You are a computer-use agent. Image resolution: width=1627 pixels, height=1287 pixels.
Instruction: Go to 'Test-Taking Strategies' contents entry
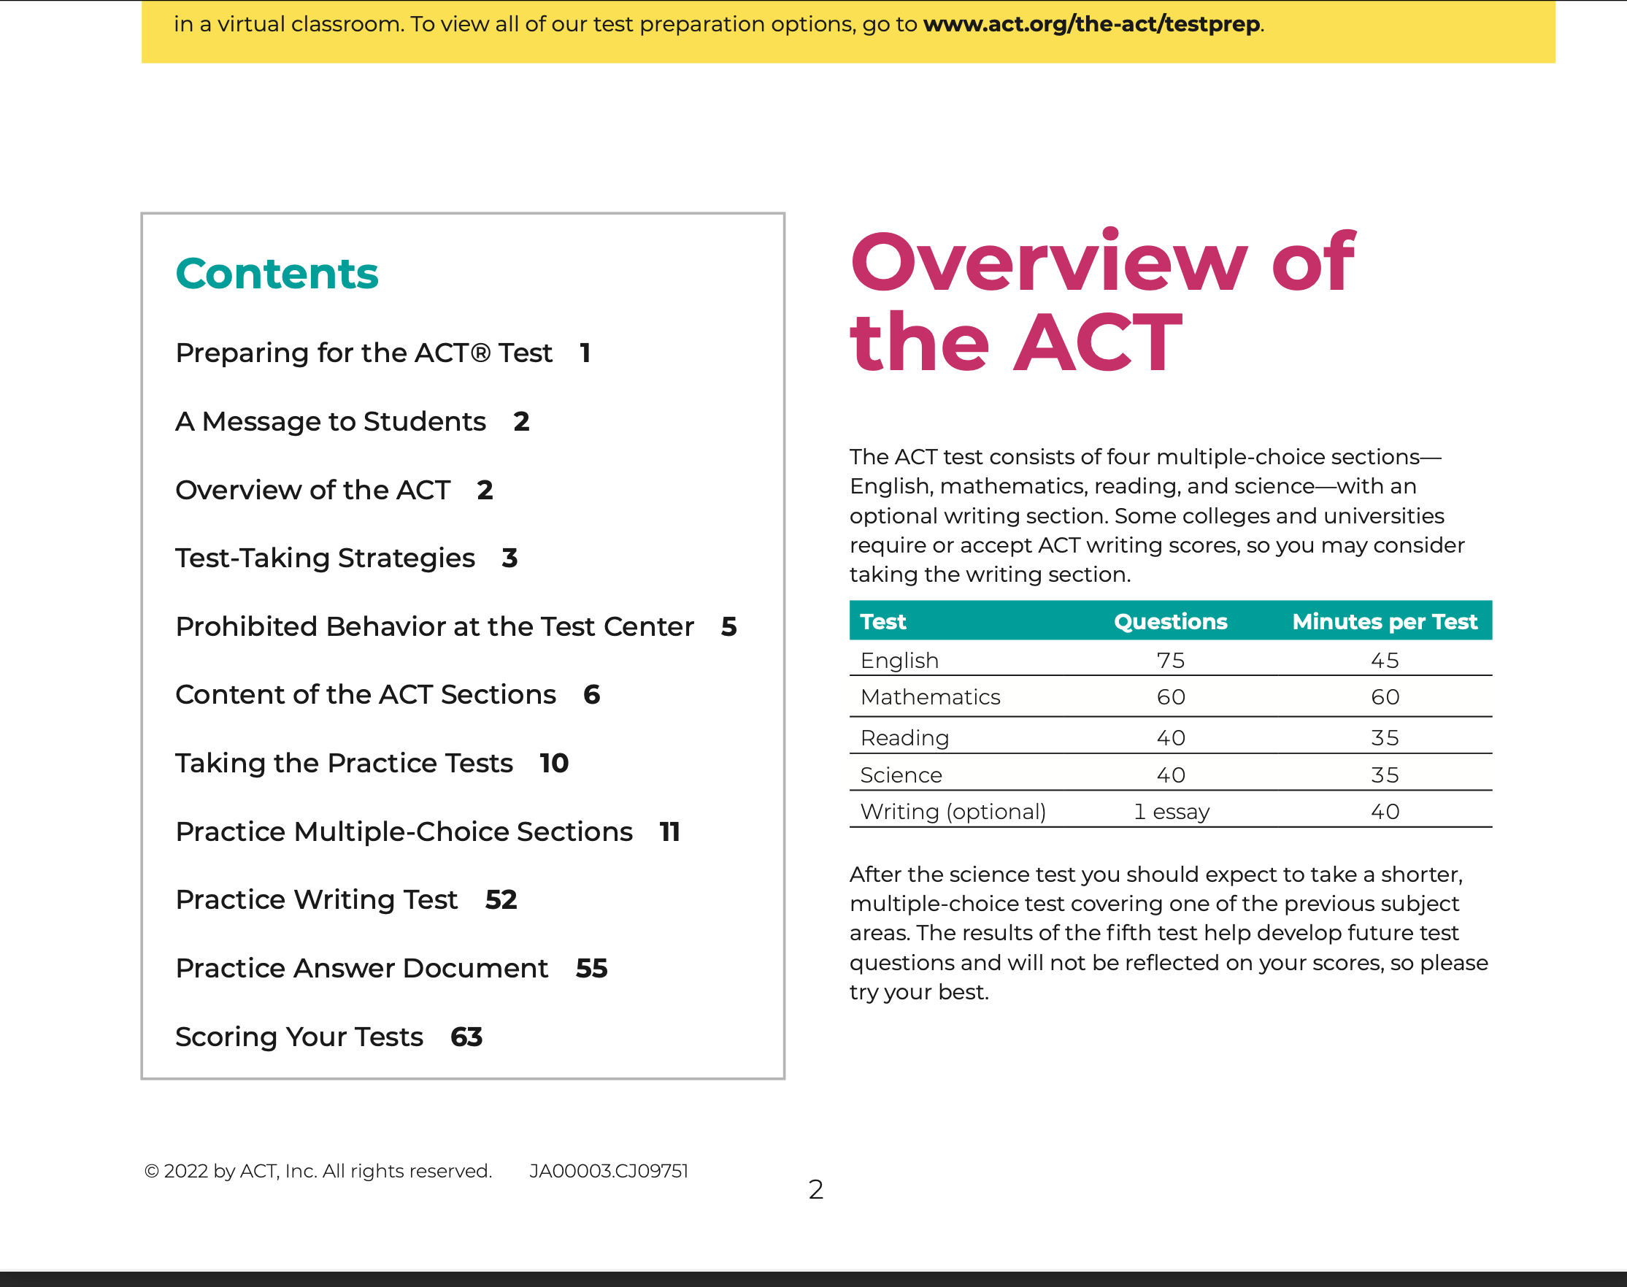(x=325, y=558)
